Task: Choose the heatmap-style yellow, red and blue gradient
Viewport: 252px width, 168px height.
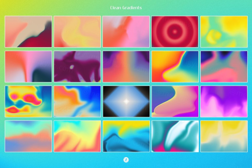Action: tap(28, 101)
